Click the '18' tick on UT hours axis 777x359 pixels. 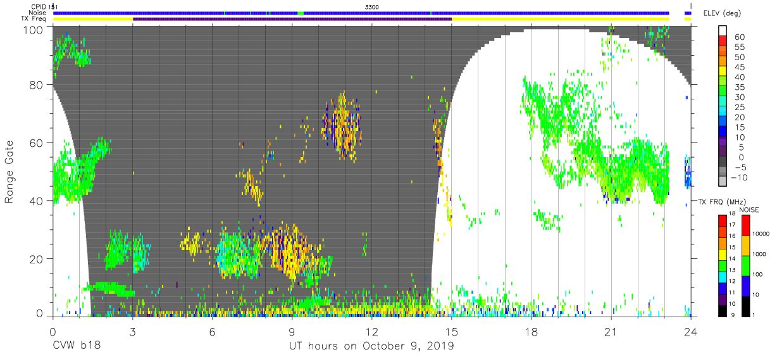(x=531, y=332)
